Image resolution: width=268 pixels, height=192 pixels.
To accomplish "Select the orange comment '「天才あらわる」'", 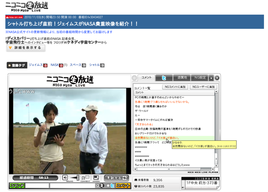I will (144, 124).
